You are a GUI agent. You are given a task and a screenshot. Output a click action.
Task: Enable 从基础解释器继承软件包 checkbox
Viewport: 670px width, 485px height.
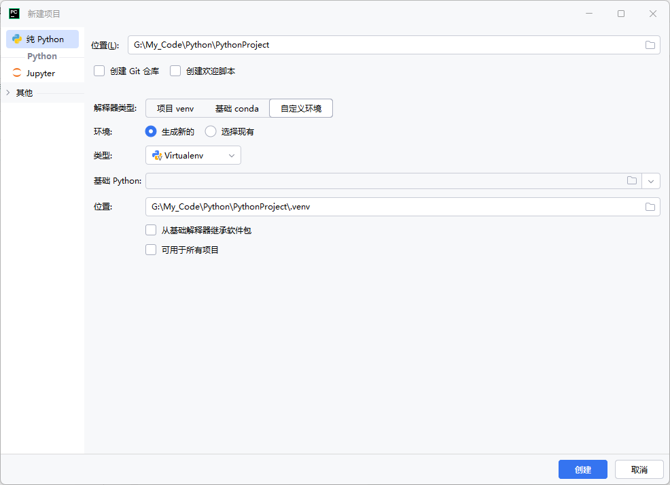click(151, 230)
